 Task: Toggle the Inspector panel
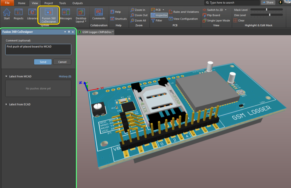point(159,15)
